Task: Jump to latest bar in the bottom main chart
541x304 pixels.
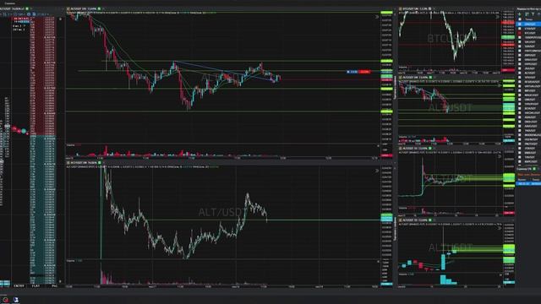Action: point(377,171)
